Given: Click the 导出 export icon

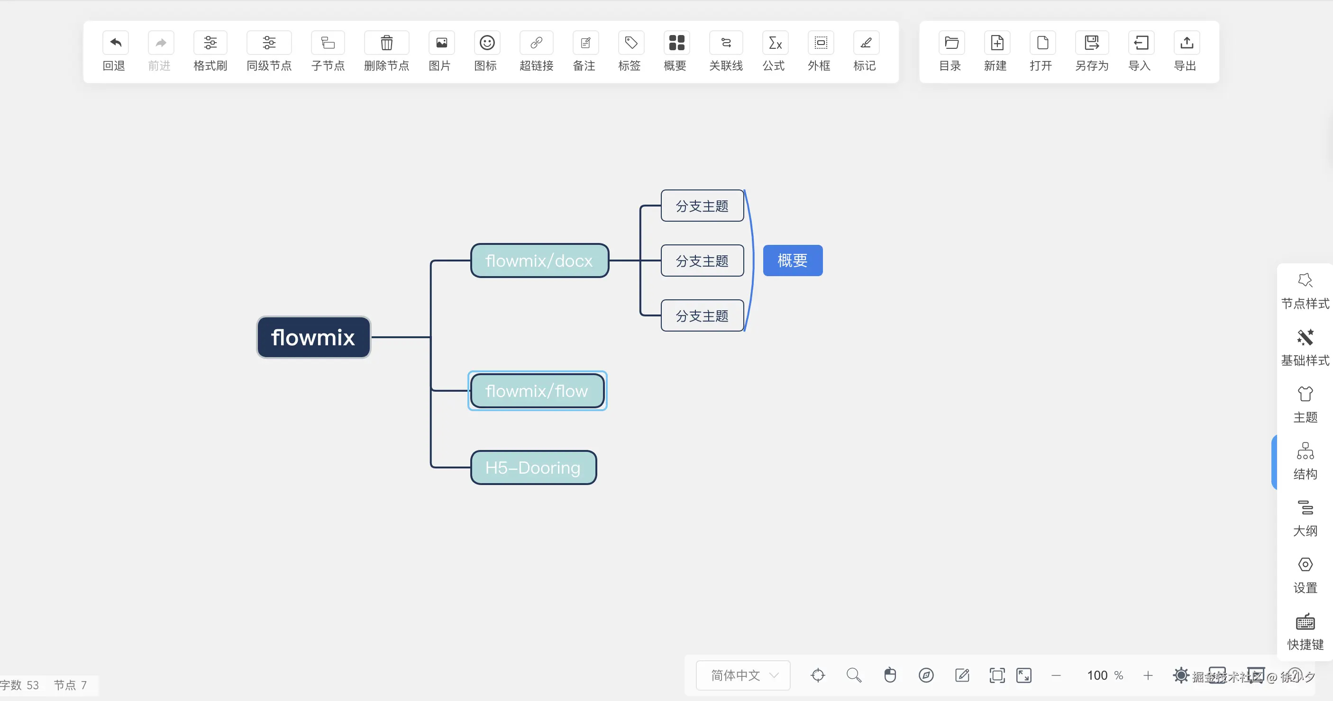Looking at the screenshot, I should click(x=1186, y=43).
